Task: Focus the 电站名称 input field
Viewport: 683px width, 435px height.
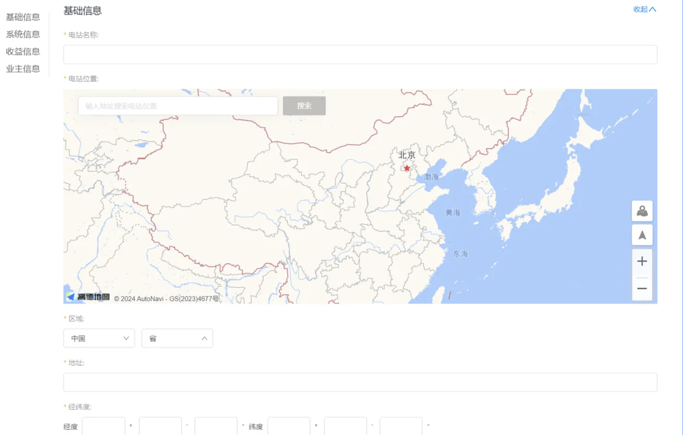Action: (x=360, y=54)
